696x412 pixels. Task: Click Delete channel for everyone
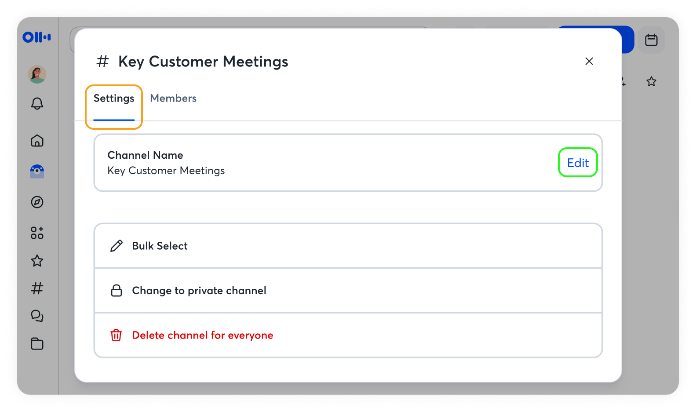click(202, 335)
